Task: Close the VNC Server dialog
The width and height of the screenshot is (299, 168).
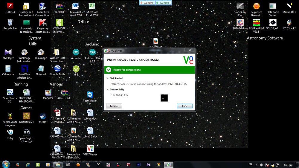Action: pos(190,50)
